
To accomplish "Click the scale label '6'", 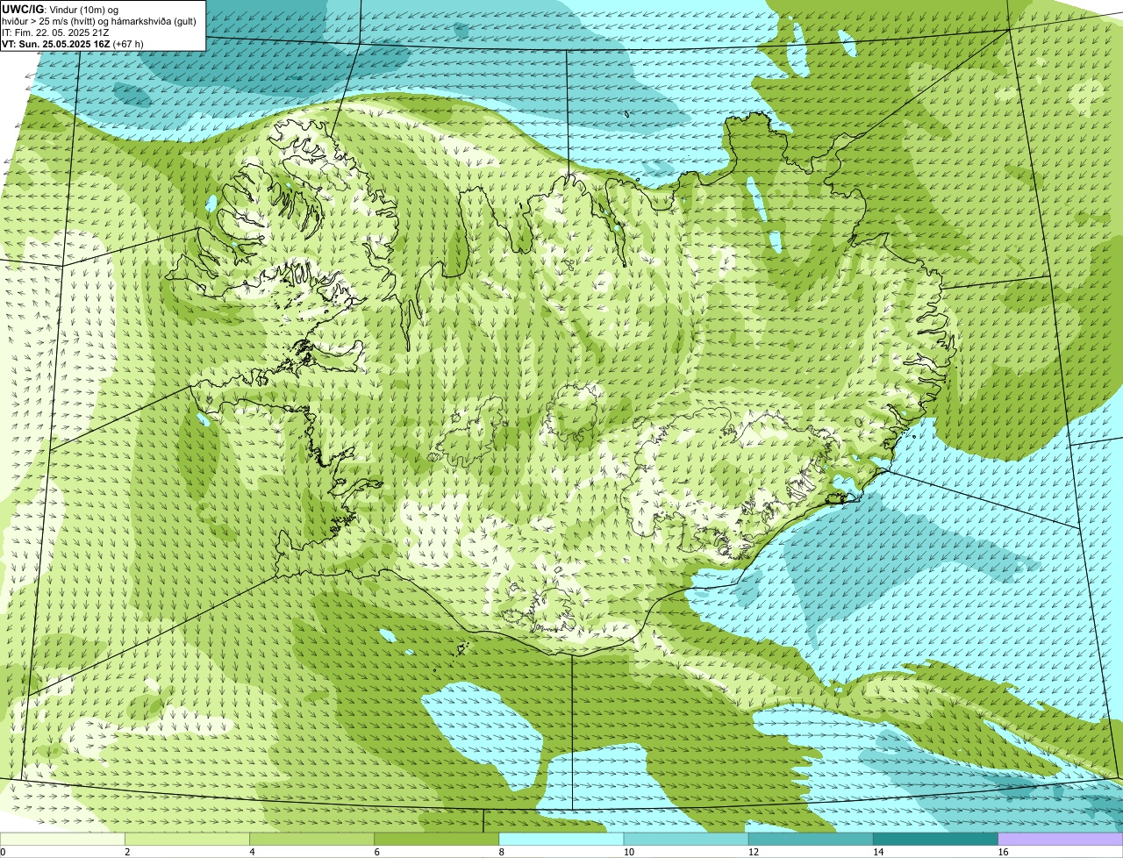I will (376, 852).
